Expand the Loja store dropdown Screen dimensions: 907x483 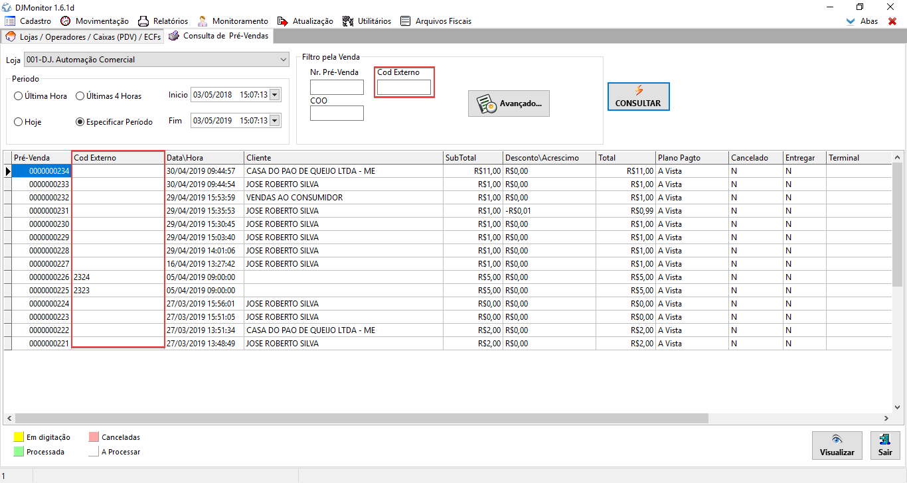pyautogui.click(x=283, y=60)
